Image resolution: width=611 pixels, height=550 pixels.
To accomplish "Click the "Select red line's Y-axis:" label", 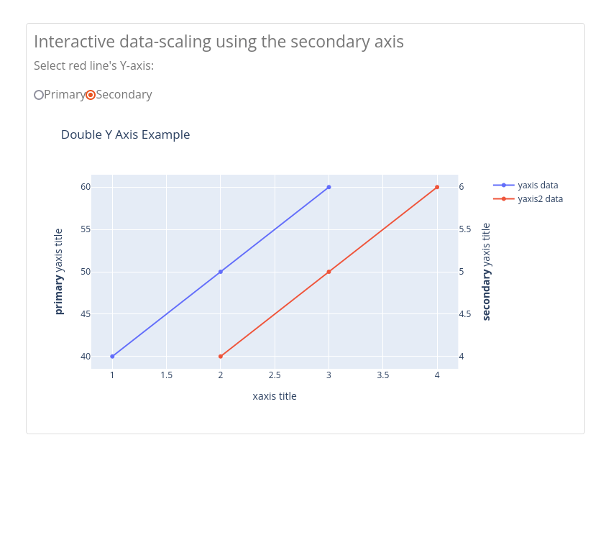I will pyautogui.click(x=93, y=66).
